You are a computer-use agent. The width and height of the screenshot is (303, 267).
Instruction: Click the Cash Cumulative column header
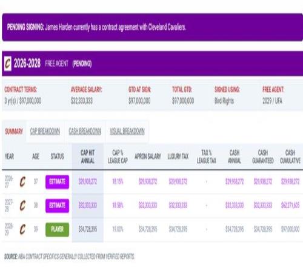(x=290, y=157)
